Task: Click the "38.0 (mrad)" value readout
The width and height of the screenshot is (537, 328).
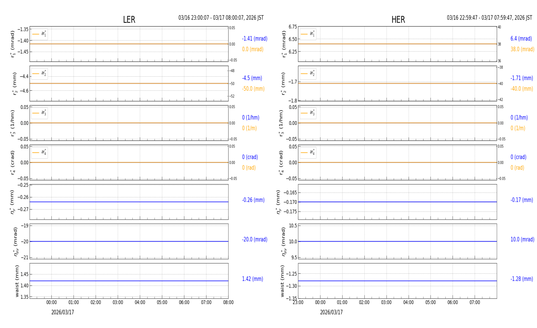Action: tap(523, 49)
